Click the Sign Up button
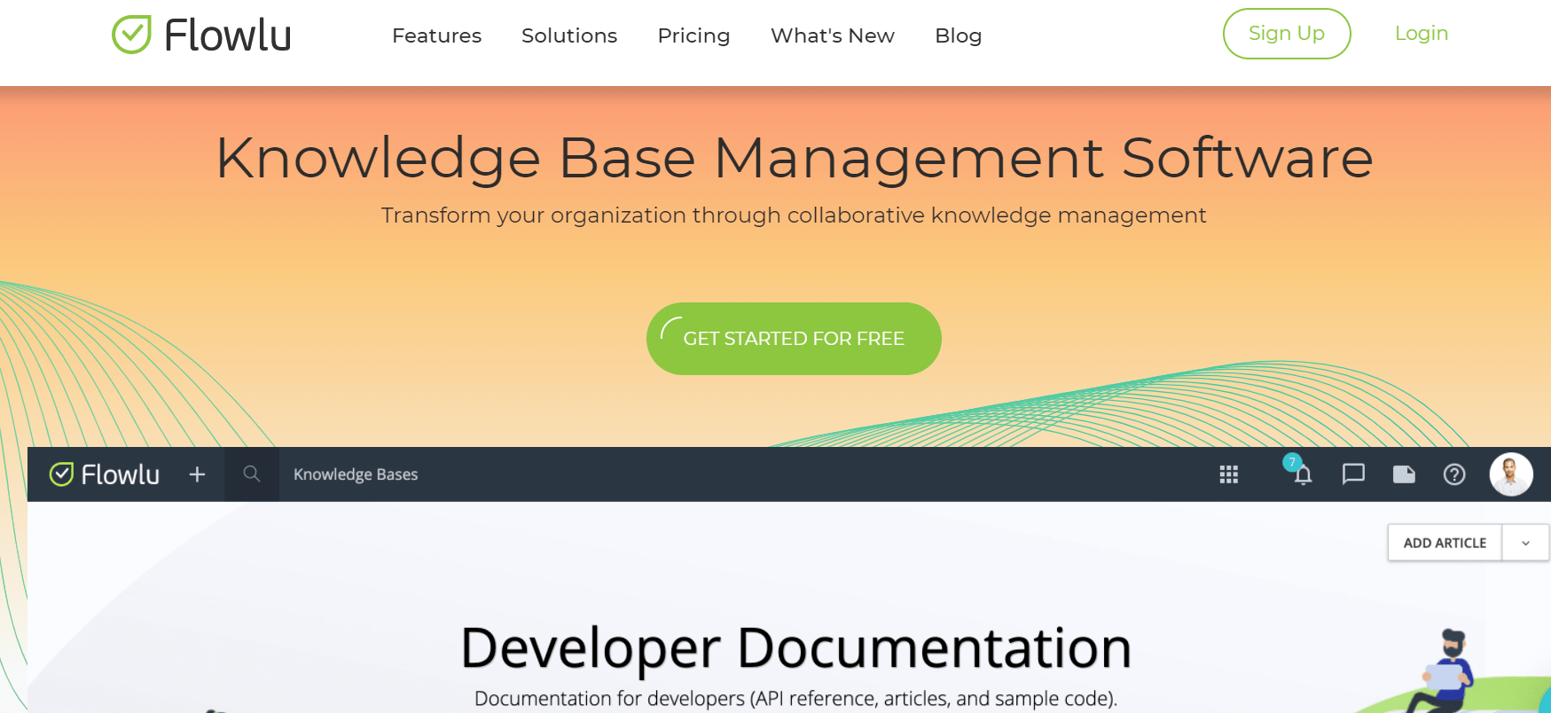The width and height of the screenshot is (1551, 713). [x=1286, y=34]
